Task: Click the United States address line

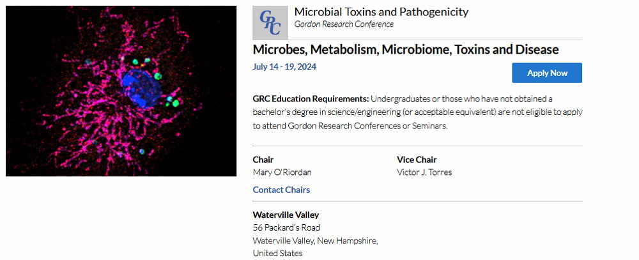Action: (277, 254)
